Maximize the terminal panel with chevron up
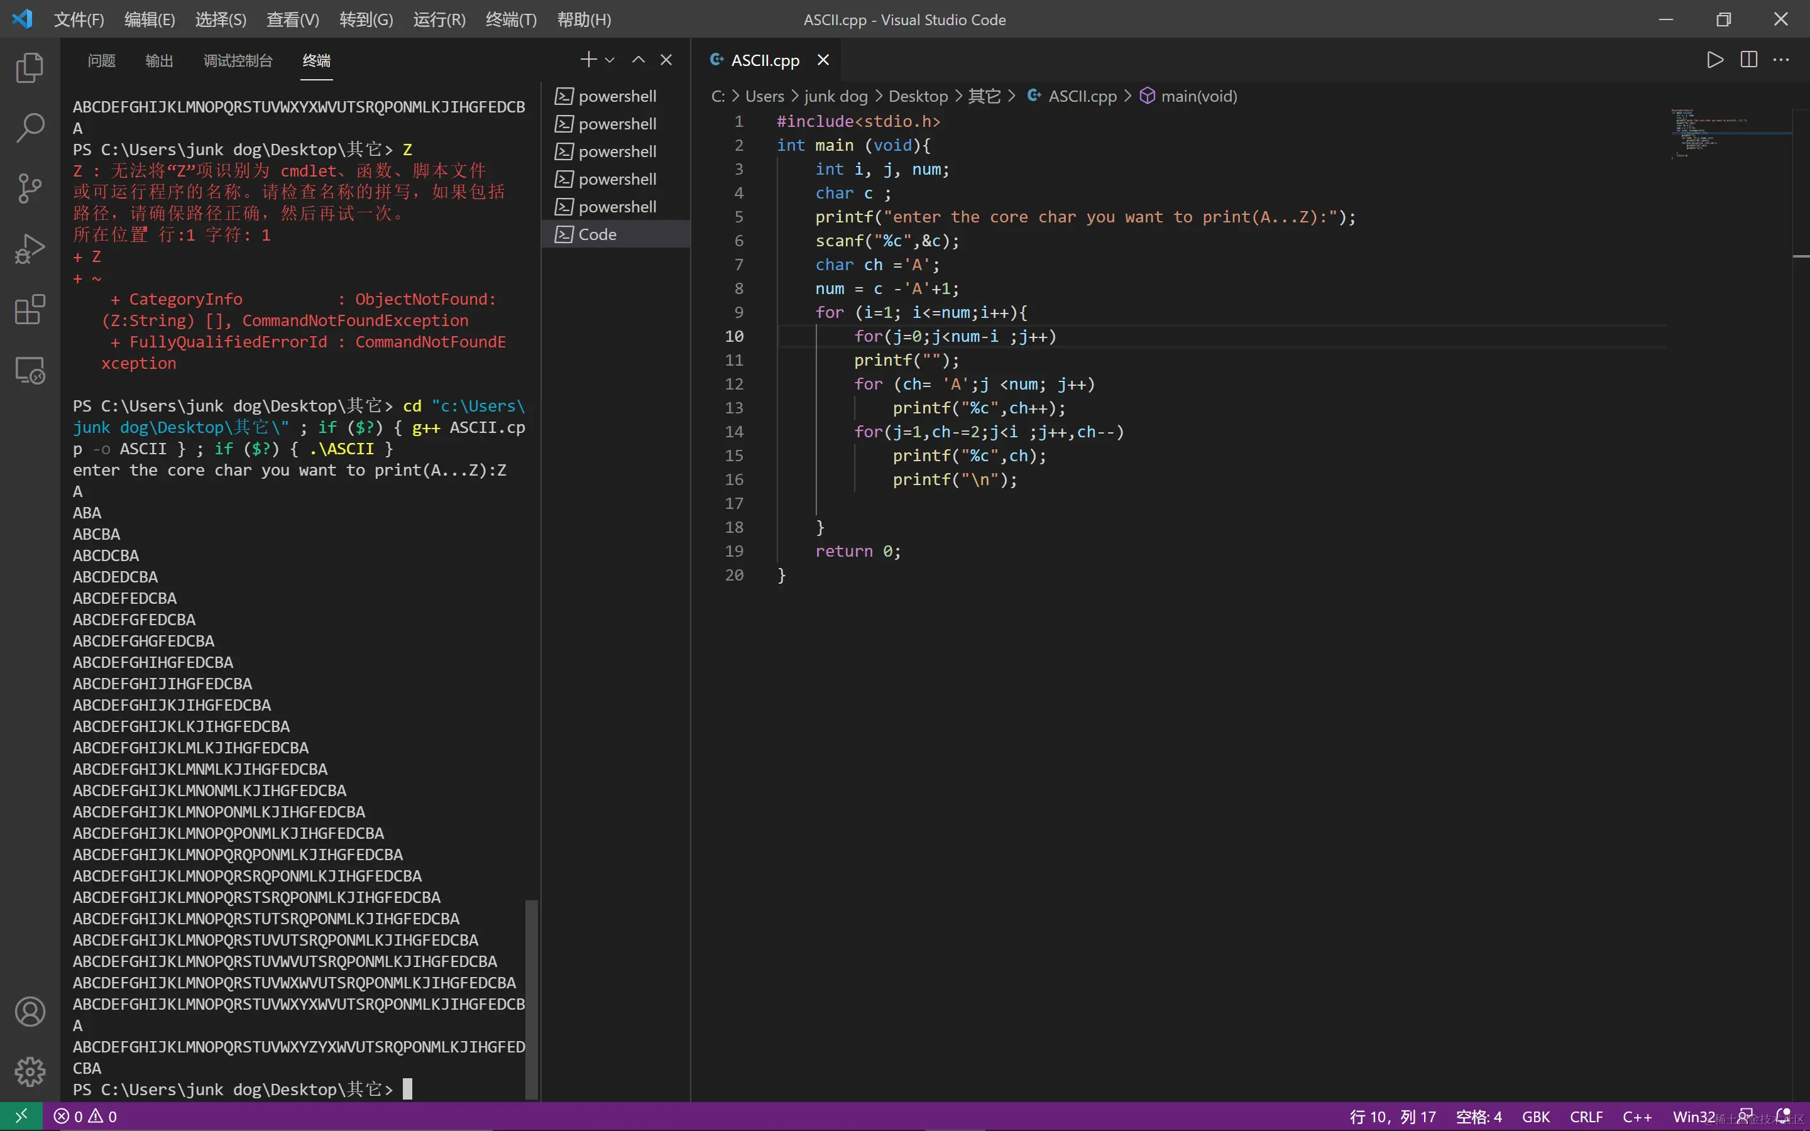Image resolution: width=1810 pixels, height=1131 pixels. (x=638, y=60)
